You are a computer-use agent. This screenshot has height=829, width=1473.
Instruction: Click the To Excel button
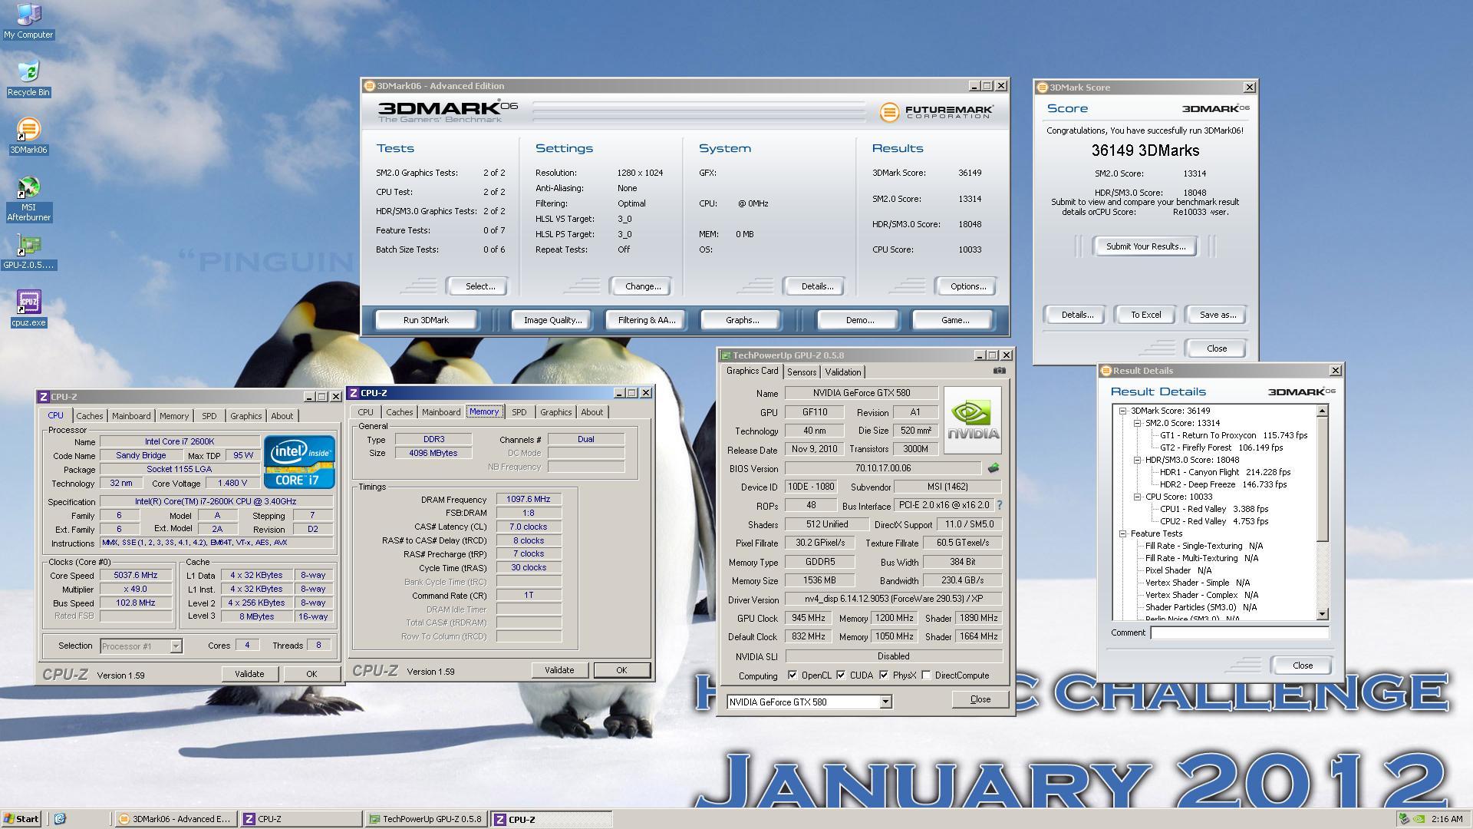click(1146, 315)
